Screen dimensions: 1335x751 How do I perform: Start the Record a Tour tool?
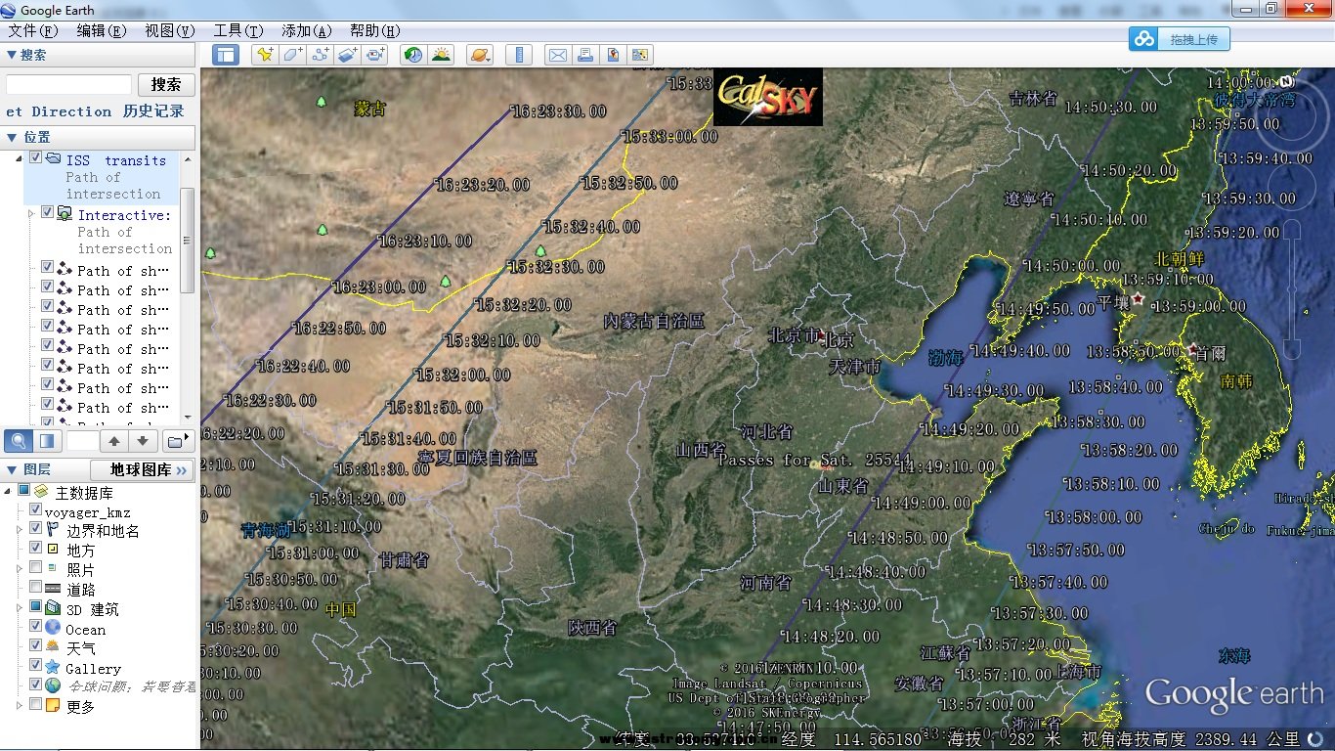point(374,55)
